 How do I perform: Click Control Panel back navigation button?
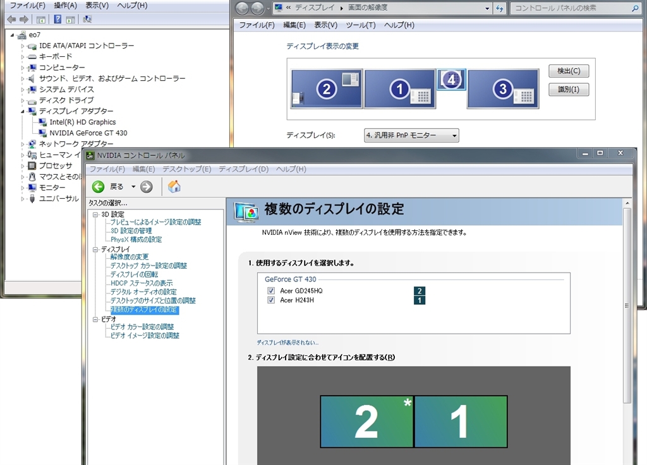click(x=242, y=8)
